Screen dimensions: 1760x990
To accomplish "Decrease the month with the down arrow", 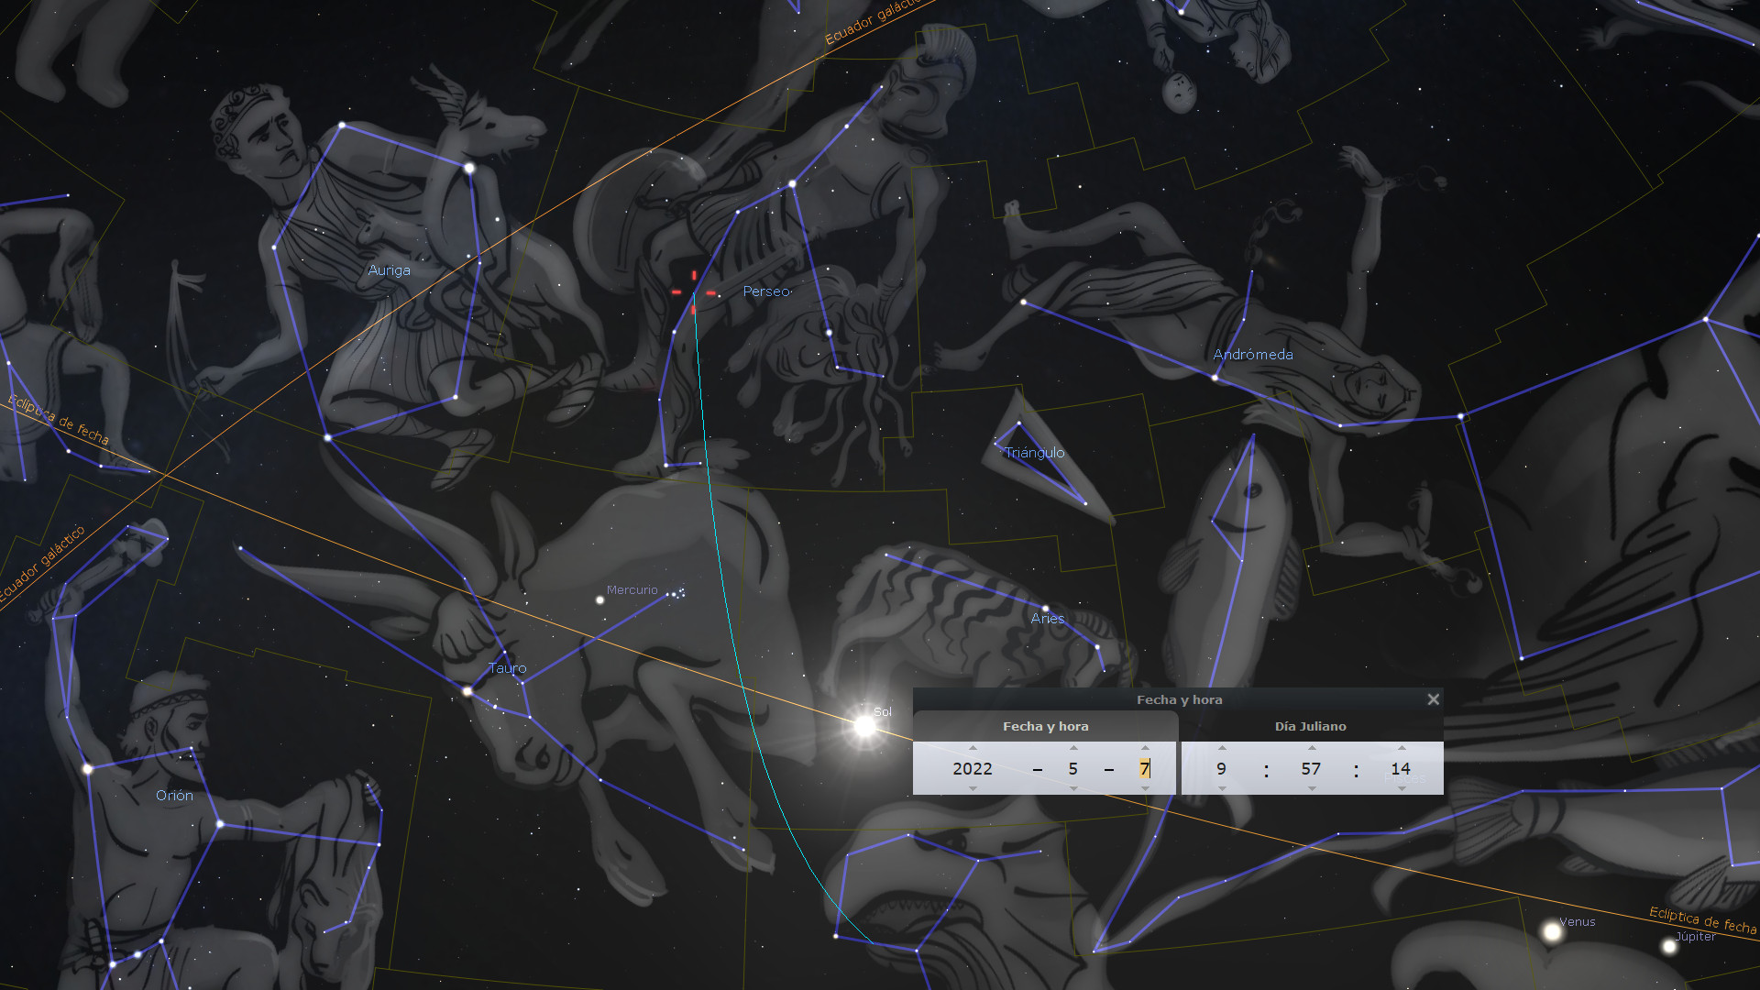I will [x=1073, y=788].
